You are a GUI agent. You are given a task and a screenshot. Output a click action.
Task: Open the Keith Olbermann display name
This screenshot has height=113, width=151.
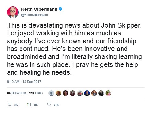pyautogui.click(x=39, y=9)
